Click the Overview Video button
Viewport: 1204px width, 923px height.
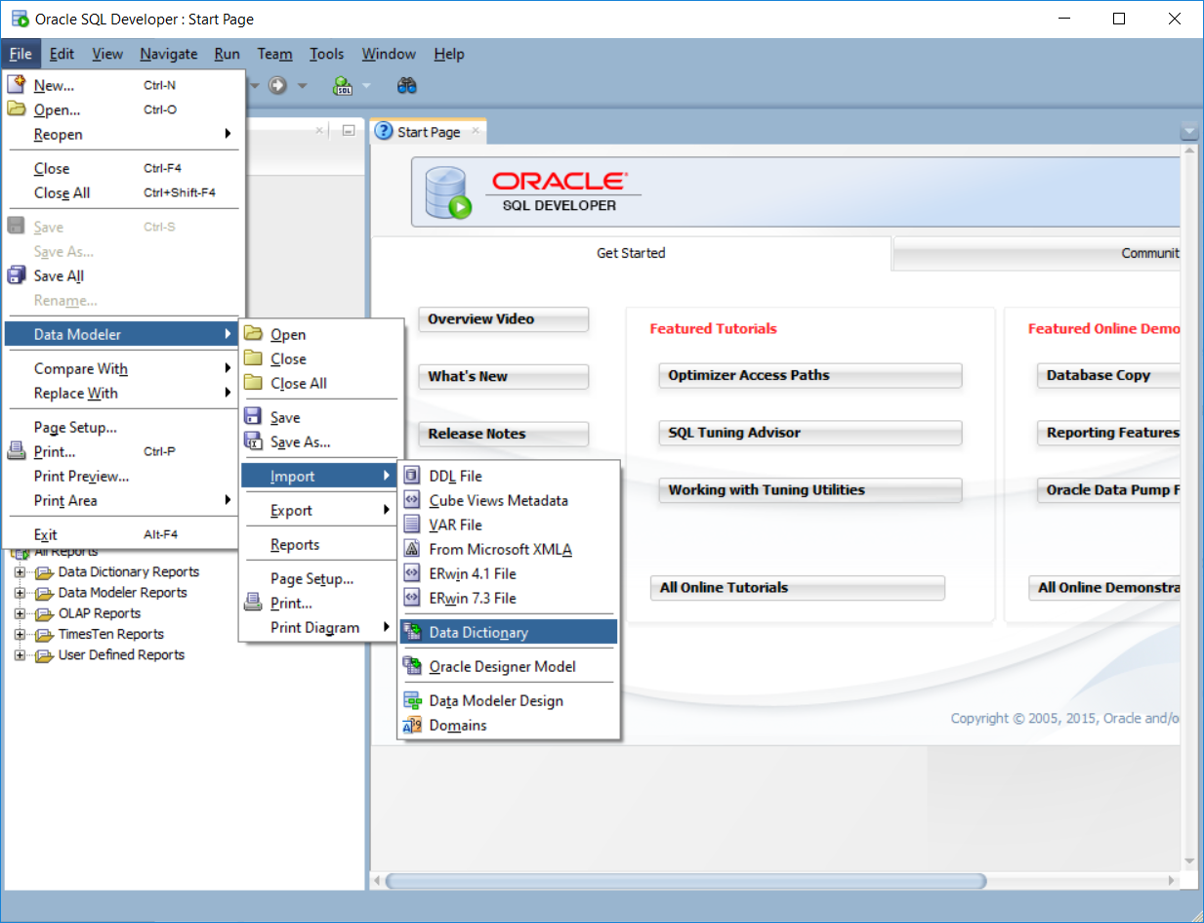(x=503, y=319)
